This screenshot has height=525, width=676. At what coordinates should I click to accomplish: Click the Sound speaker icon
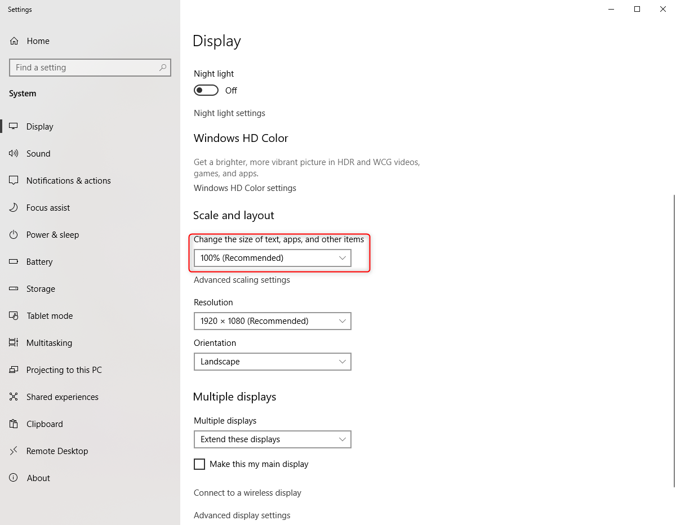[x=14, y=154]
